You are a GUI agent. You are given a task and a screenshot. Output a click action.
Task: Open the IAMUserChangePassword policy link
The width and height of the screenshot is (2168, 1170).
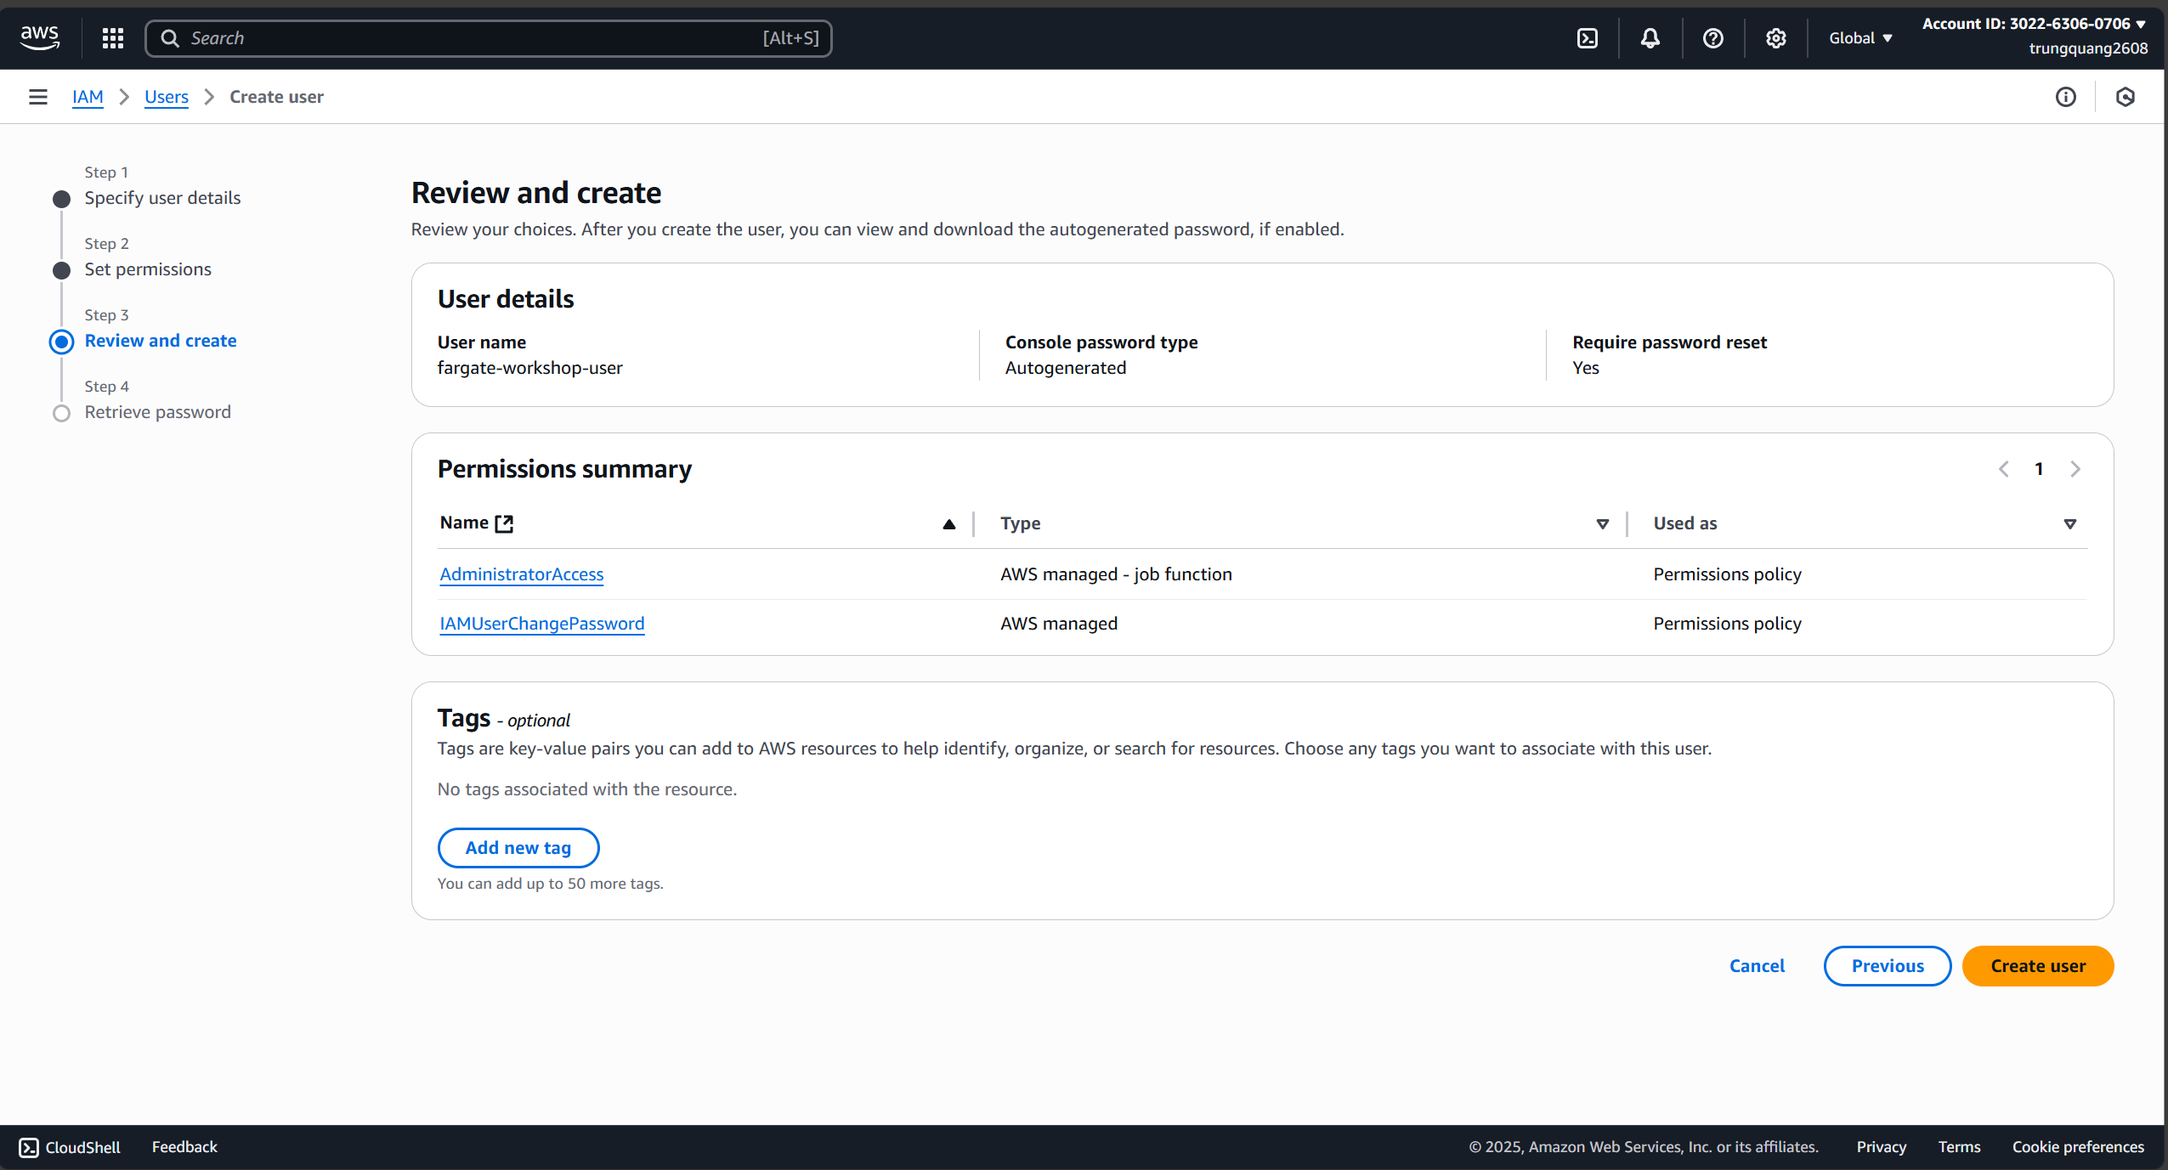[542, 624]
